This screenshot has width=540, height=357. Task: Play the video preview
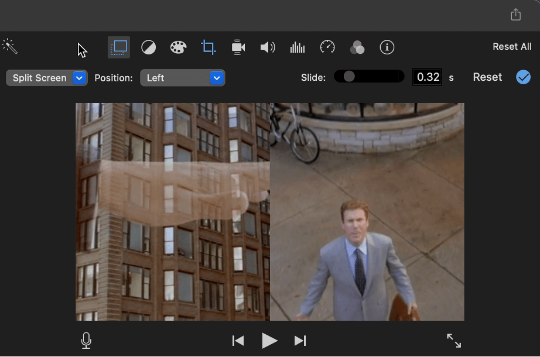click(x=269, y=341)
